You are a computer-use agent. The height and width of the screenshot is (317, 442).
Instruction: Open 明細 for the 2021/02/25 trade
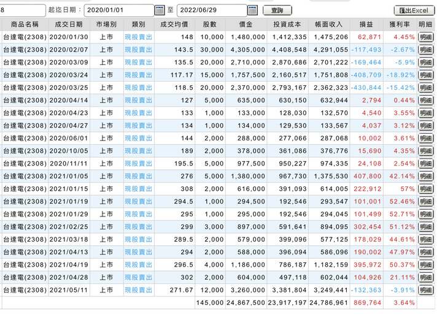pyautogui.click(x=425, y=227)
